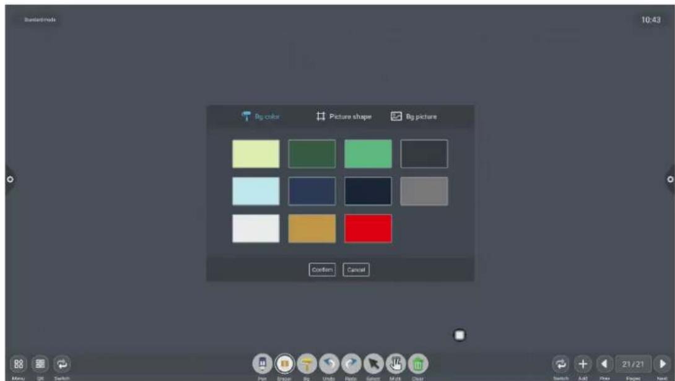
Task: Choose the Select arrow tool
Action: (x=373, y=365)
